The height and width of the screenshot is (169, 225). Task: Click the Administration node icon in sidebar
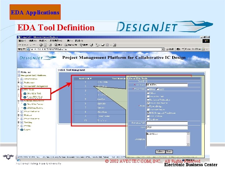[22, 79]
